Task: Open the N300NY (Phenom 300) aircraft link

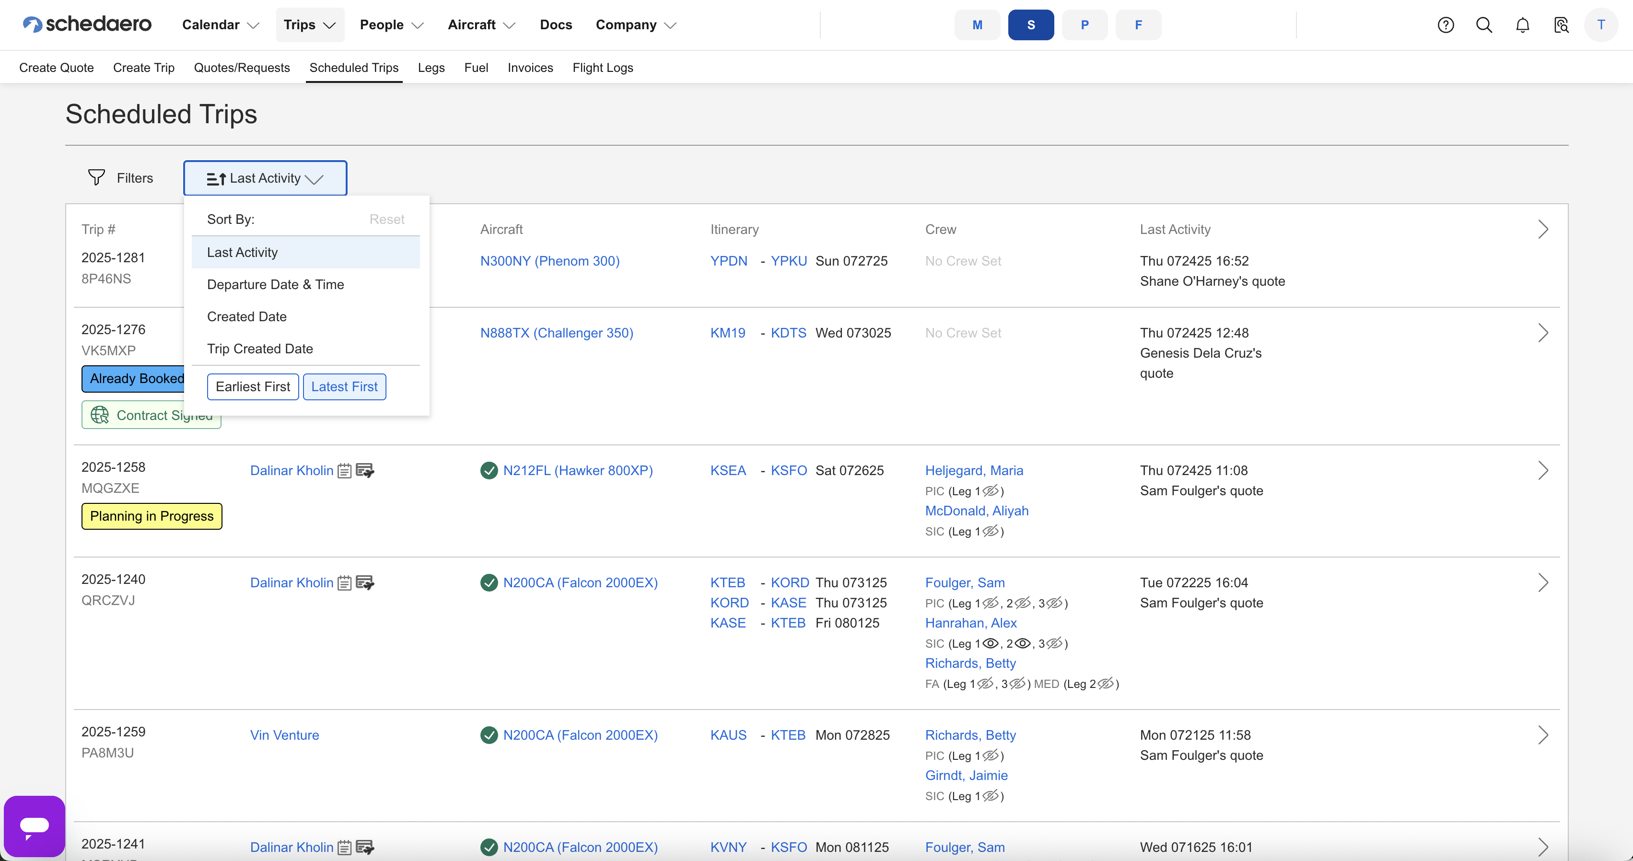Action: [x=549, y=261]
